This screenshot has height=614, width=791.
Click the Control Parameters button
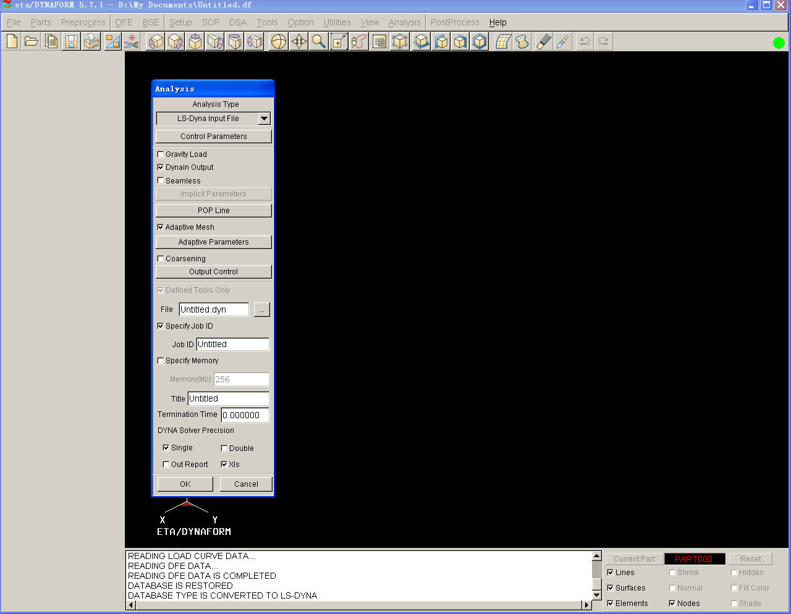pyautogui.click(x=214, y=137)
